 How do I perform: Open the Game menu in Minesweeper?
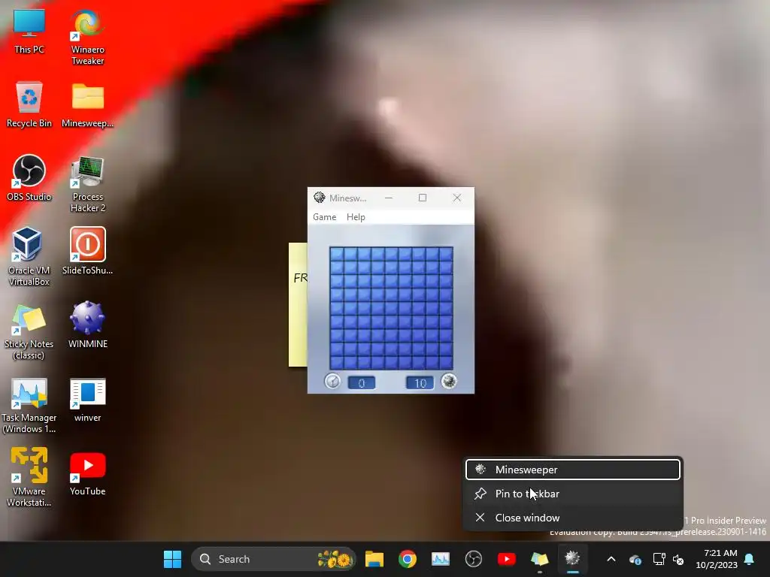pyautogui.click(x=325, y=217)
